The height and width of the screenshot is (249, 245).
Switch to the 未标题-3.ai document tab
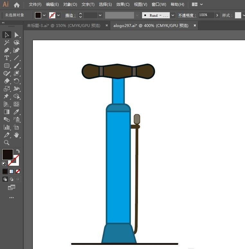pyautogui.click(x=64, y=26)
